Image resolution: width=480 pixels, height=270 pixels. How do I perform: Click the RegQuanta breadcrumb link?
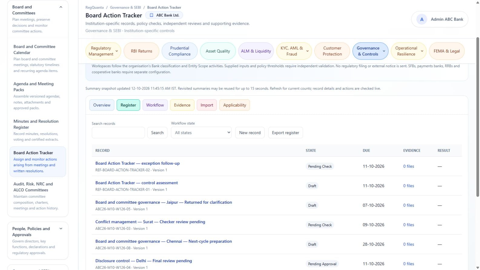[x=94, y=8]
